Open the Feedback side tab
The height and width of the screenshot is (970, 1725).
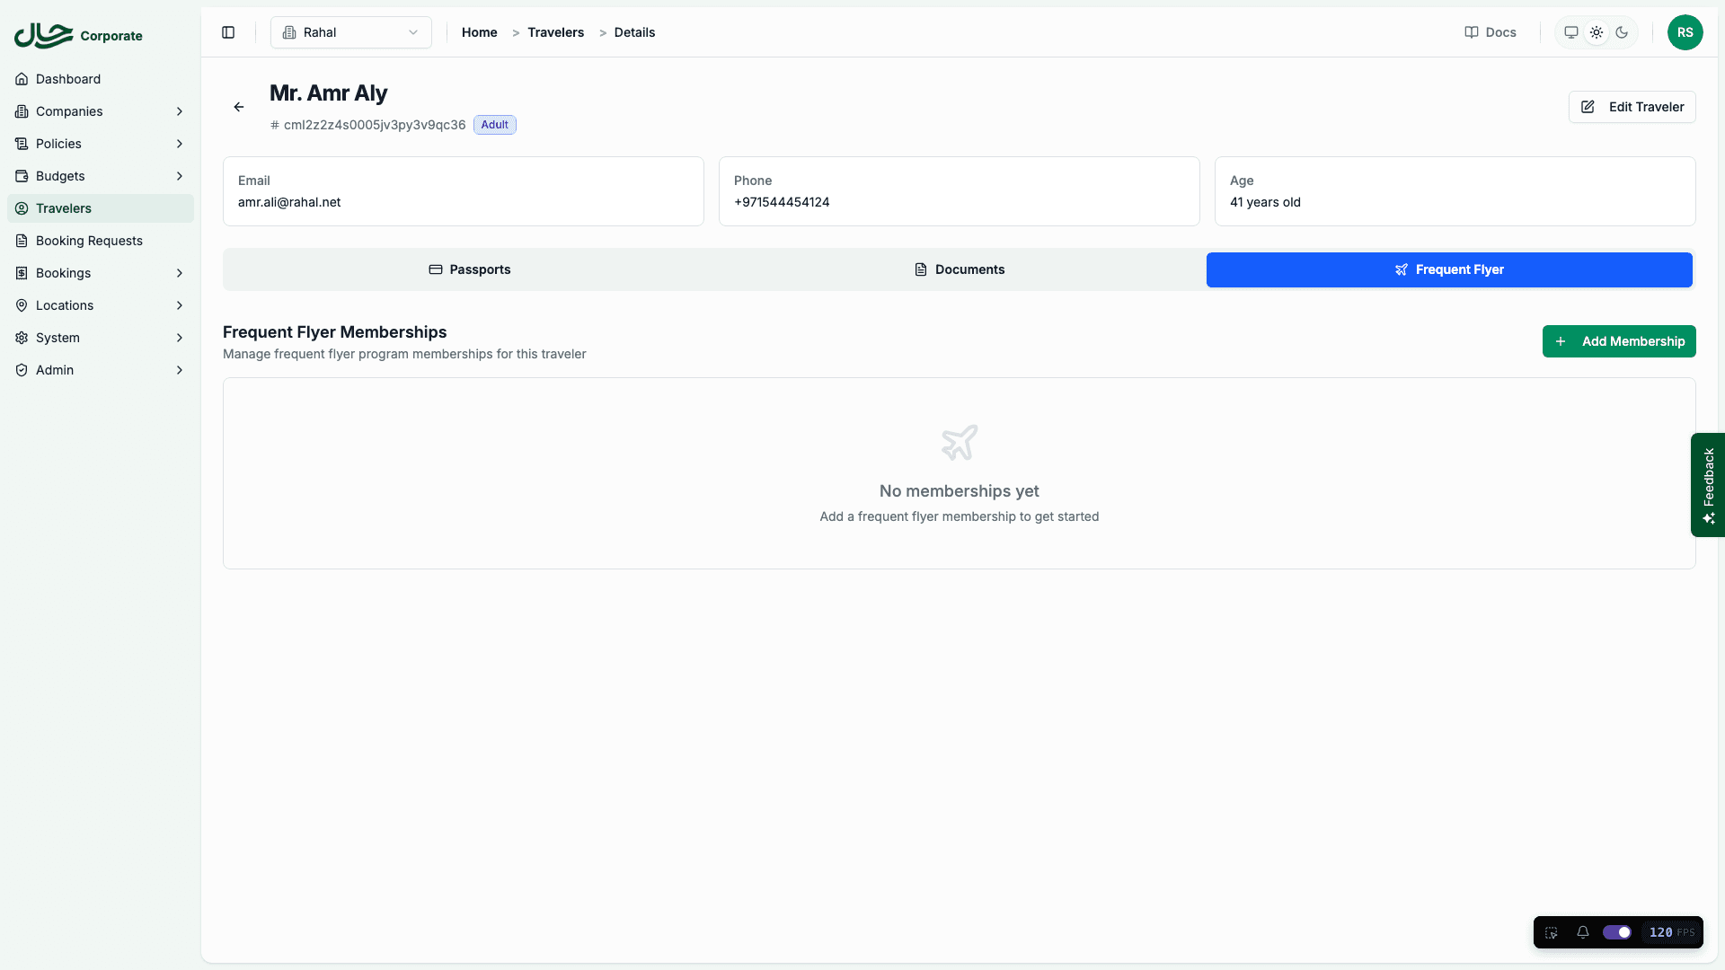(x=1708, y=485)
